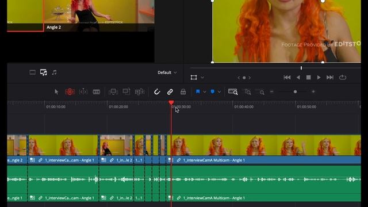The image size is (368, 207).
Task: Select first video clip ending ...ngle 2
Action: [17, 149]
